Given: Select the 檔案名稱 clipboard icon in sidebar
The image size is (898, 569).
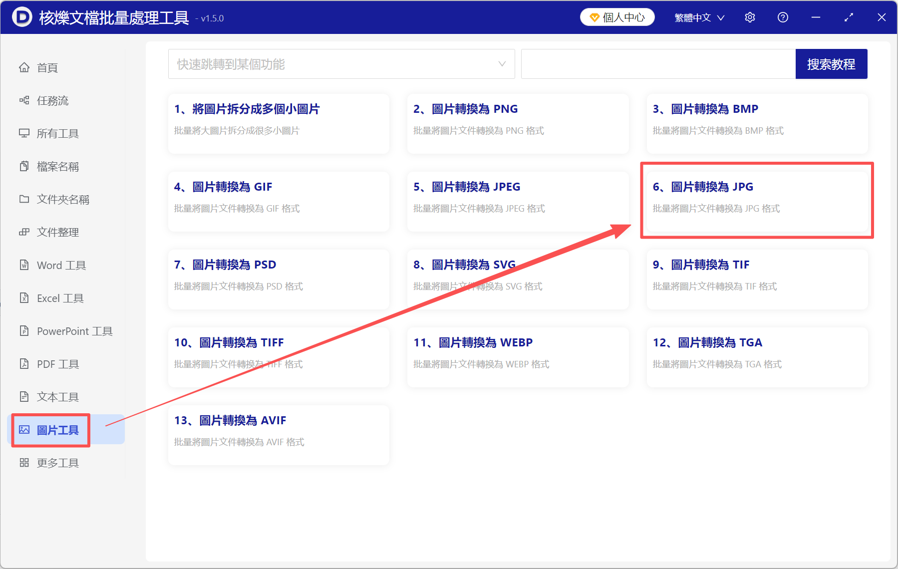Looking at the screenshot, I should pos(24,166).
